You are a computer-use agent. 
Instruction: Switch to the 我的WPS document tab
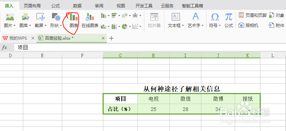pos(18,38)
